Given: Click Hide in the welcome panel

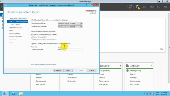Looking at the screenshot, I should click(x=161, y=49).
